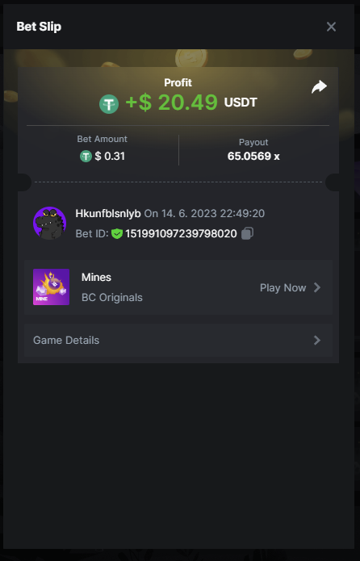Click the Bet Slip header title
The image size is (360, 561).
click(39, 27)
